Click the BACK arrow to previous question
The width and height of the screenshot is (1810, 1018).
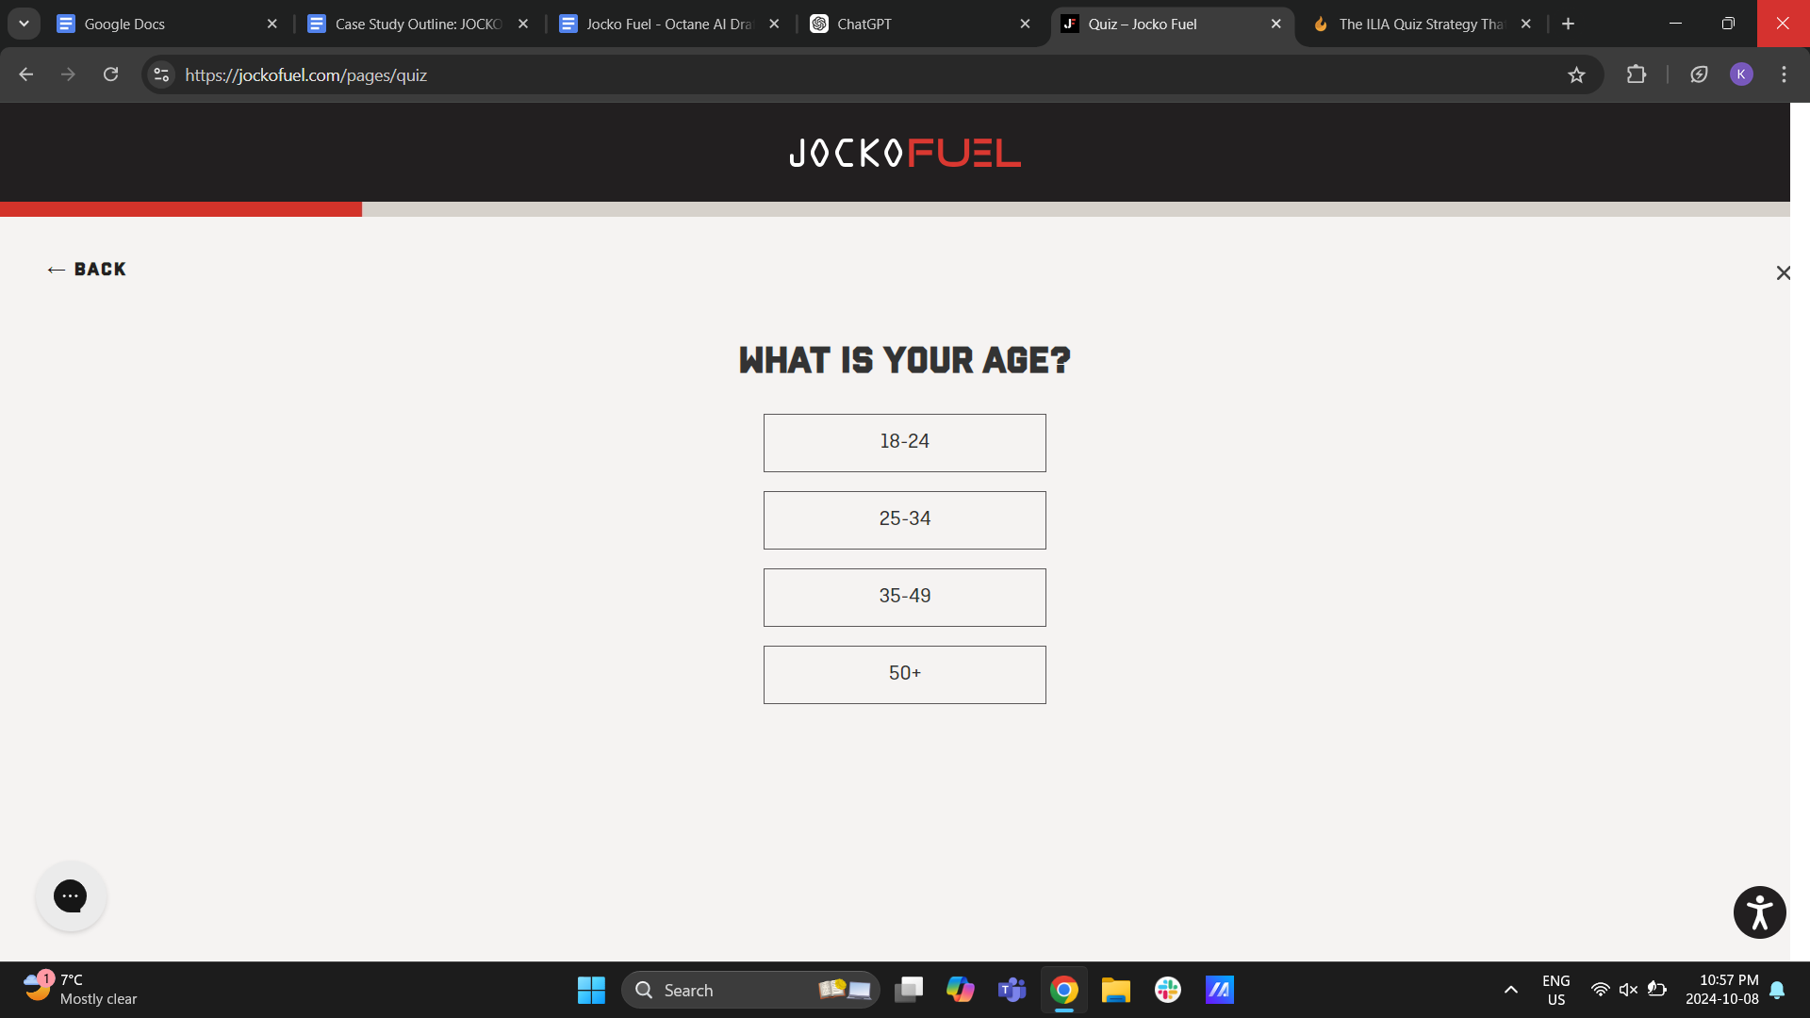click(86, 270)
